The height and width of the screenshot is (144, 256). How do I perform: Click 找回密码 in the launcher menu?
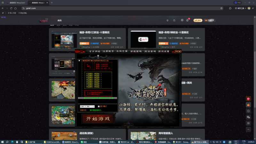150,52
